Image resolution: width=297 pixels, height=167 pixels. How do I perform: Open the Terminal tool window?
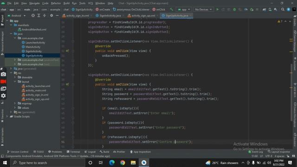pos(73,152)
